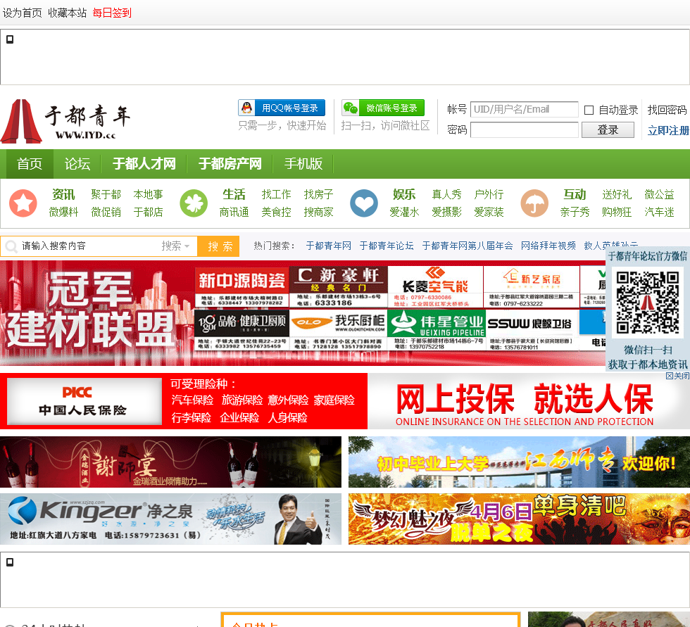The image size is (690, 627).
Task: Click hot search 于都青年论坛
Action: click(x=387, y=246)
